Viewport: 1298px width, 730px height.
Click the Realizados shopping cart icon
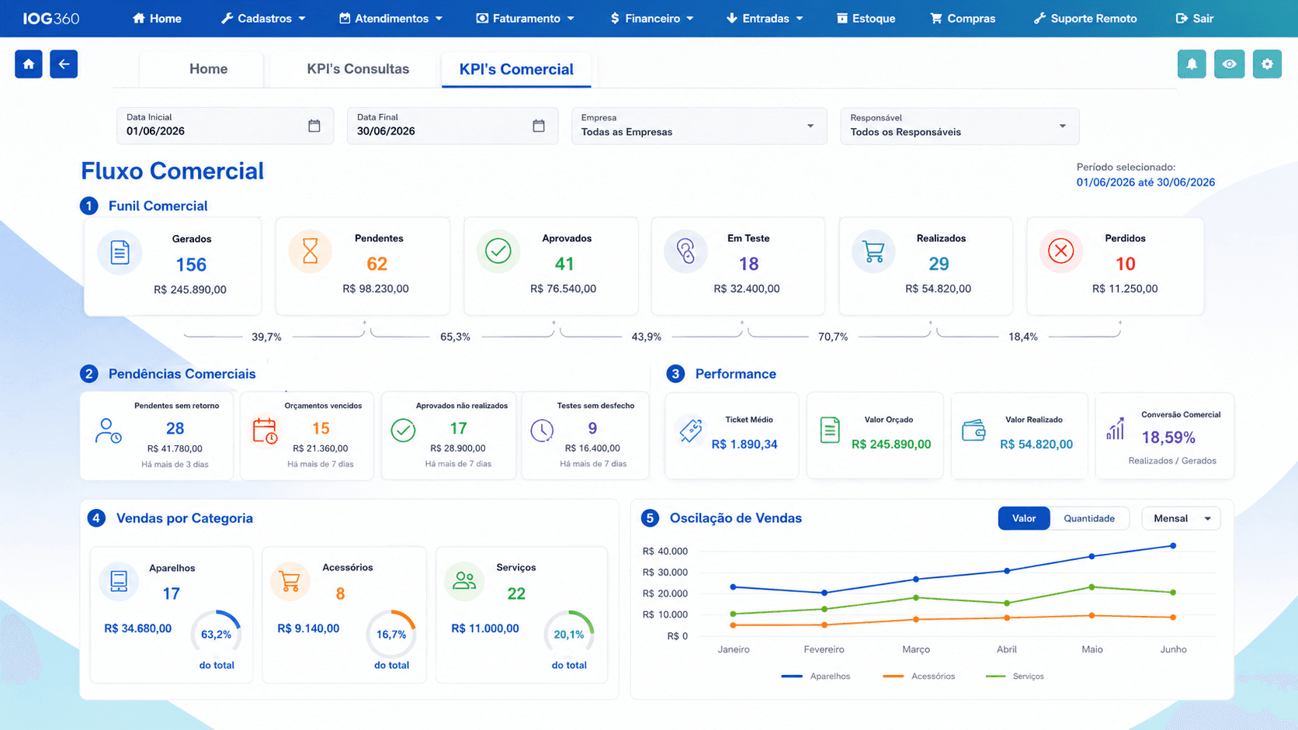[x=873, y=251]
